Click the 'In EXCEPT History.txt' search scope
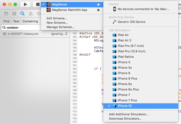 point(23,34)
